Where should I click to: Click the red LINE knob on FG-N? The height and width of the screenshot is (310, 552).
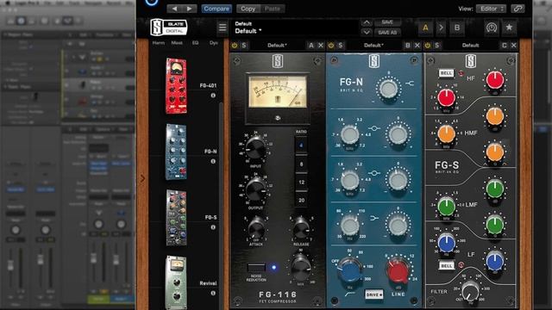(x=398, y=271)
